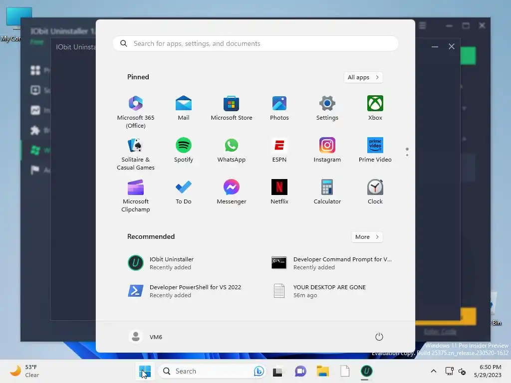Open Task View on the taskbar

pyautogui.click(x=277, y=371)
